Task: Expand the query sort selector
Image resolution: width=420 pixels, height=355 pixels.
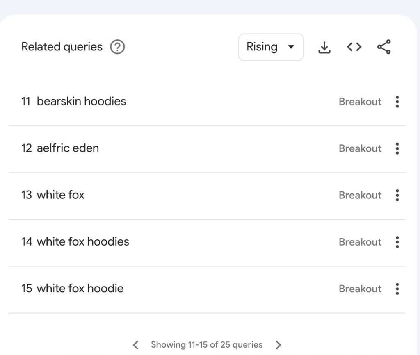Action: [x=271, y=47]
